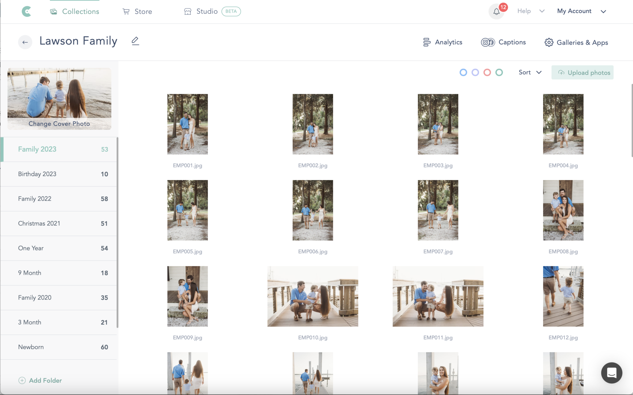The image size is (633, 395).
Task: Toggle the green color tag filter
Action: coord(499,72)
